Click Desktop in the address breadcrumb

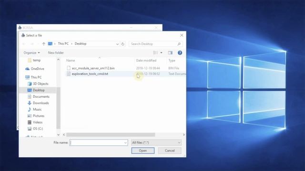coord(81,44)
